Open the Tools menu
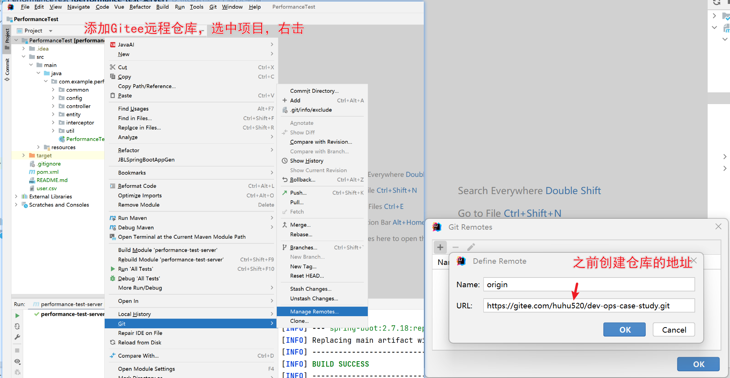 tap(196, 7)
